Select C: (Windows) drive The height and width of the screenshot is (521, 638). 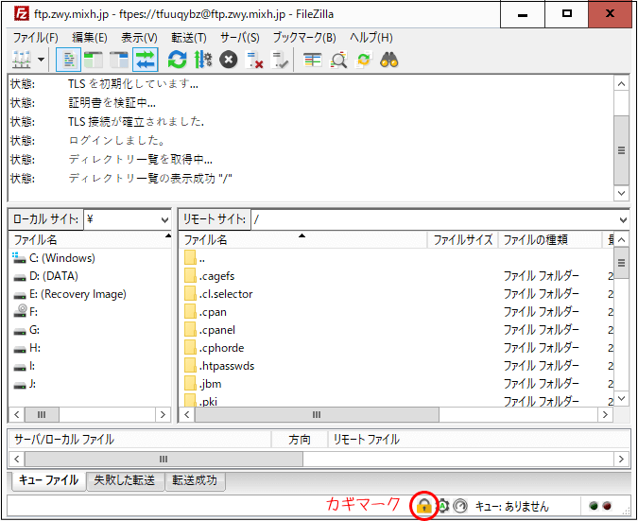(54, 258)
